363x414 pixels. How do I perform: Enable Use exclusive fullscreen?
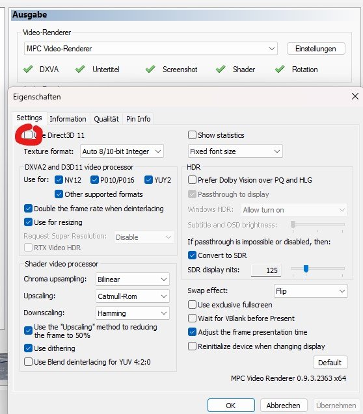(x=192, y=304)
